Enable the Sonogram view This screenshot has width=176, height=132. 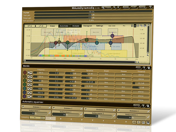[x=88, y=26]
